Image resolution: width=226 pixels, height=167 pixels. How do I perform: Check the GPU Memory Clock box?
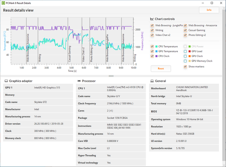click(186, 61)
